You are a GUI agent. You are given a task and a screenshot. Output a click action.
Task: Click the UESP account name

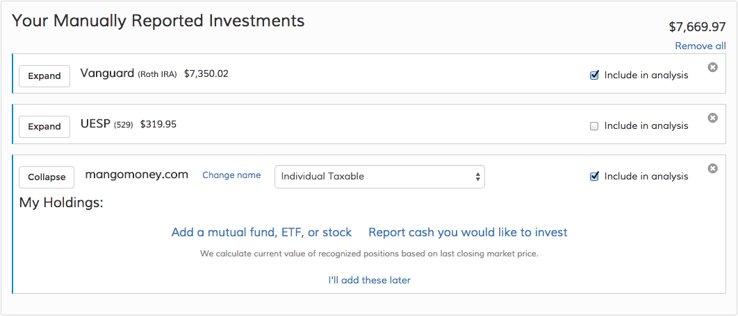point(95,124)
